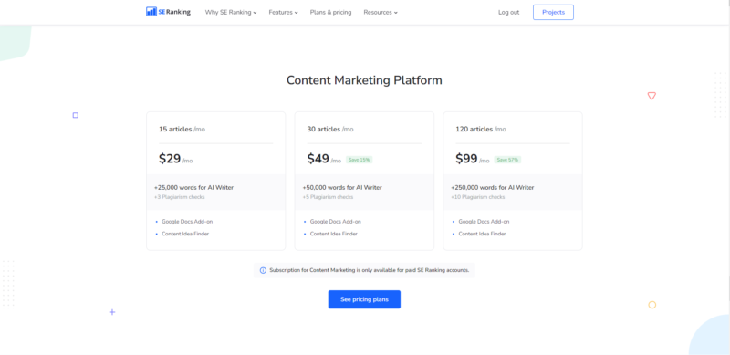The height and width of the screenshot is (355, 730).
Task: Click the SE Ranking logo
Action: (x=168, y=12)
